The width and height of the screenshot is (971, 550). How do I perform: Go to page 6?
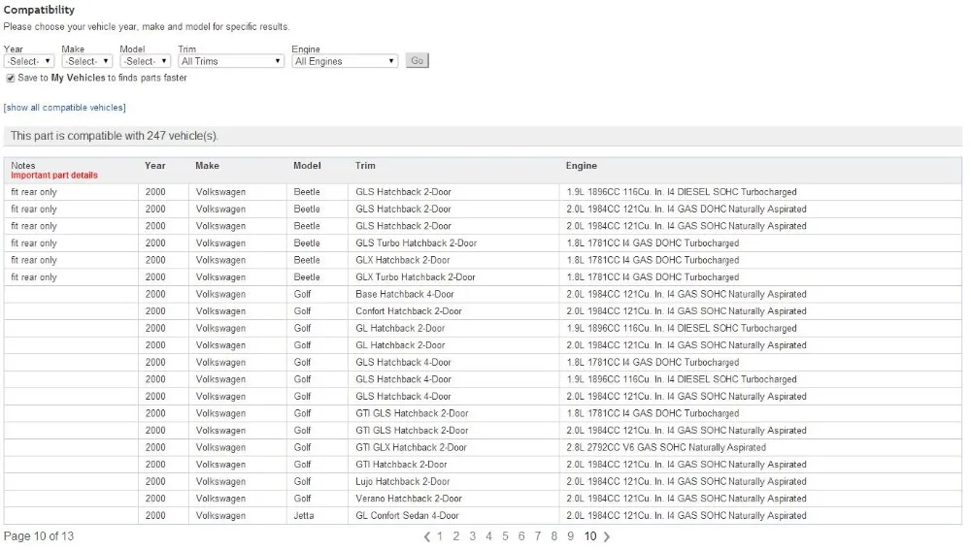coord(521,536)
